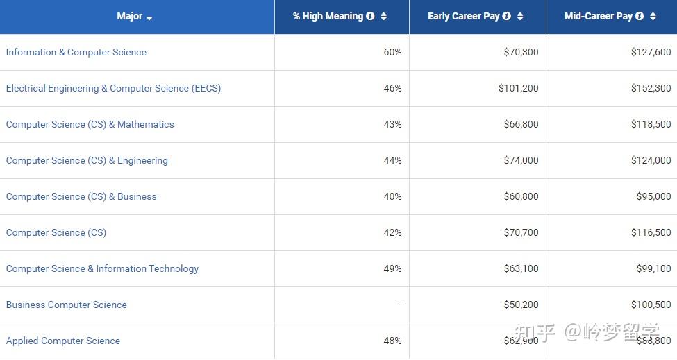The height and width of the screenshot is (360, 677).
Task: Select the Applied Computer Science major
Action: tap(63, 341)
